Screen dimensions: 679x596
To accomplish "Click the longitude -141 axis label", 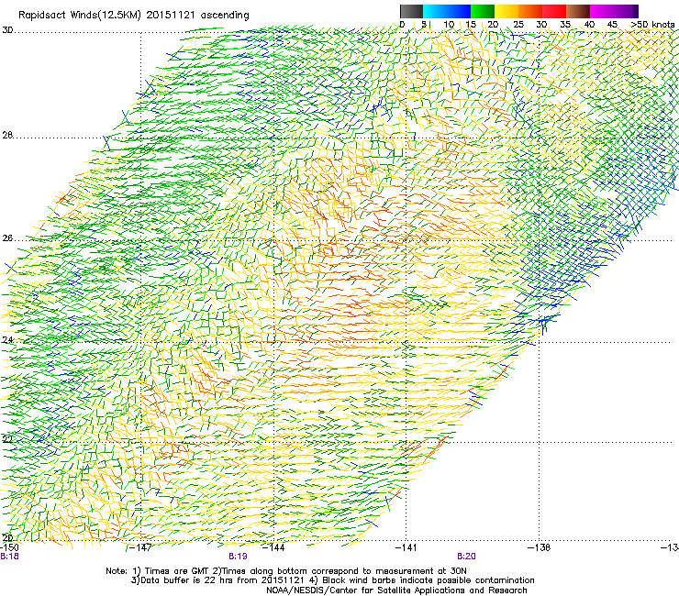I will [x=406, y=547].
